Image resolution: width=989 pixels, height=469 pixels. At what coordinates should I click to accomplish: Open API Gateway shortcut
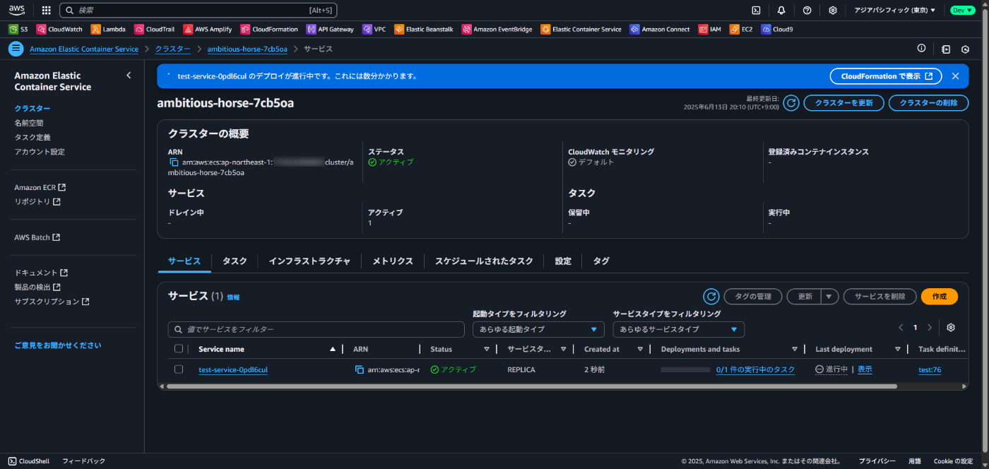pos(330,30)
